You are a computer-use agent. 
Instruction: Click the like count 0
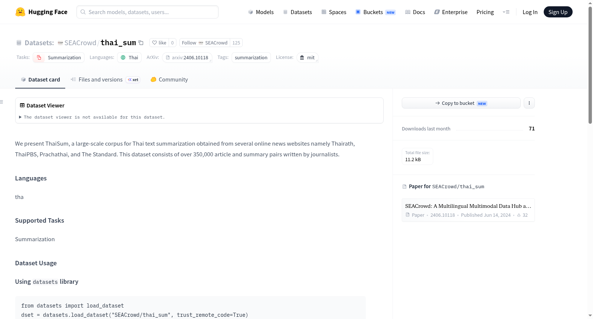tap(172, 43)
